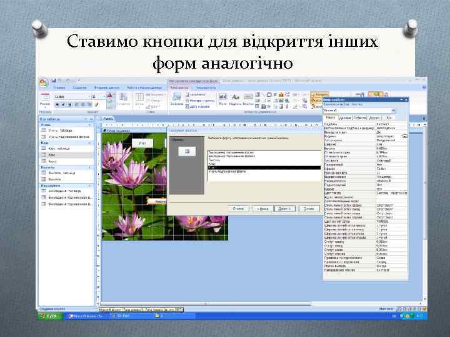Click Готово in the button wizard
The height and width of the screenshot is (337, 450).
pyautogui.click(x=309, y=208)
